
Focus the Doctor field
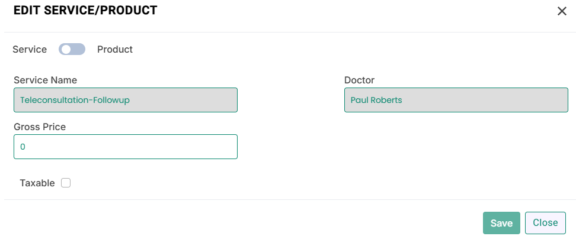click(x=456, y=100)
